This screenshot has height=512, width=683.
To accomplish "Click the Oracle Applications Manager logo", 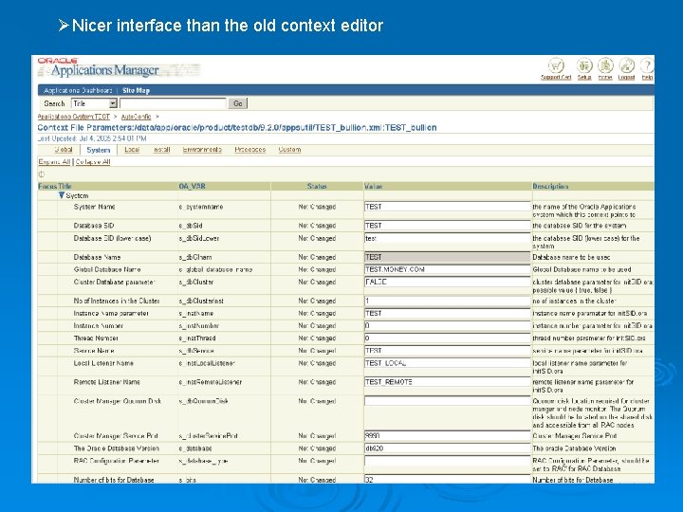I will (x=99, y=67).
